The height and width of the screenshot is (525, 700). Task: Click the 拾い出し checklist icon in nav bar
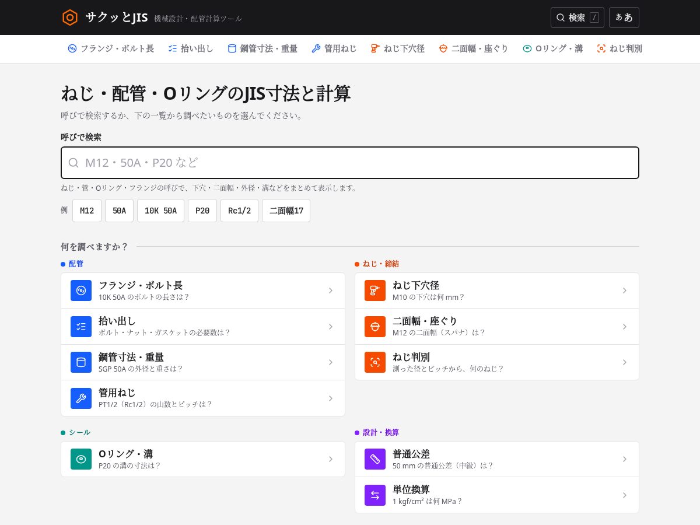click(173, 49)
